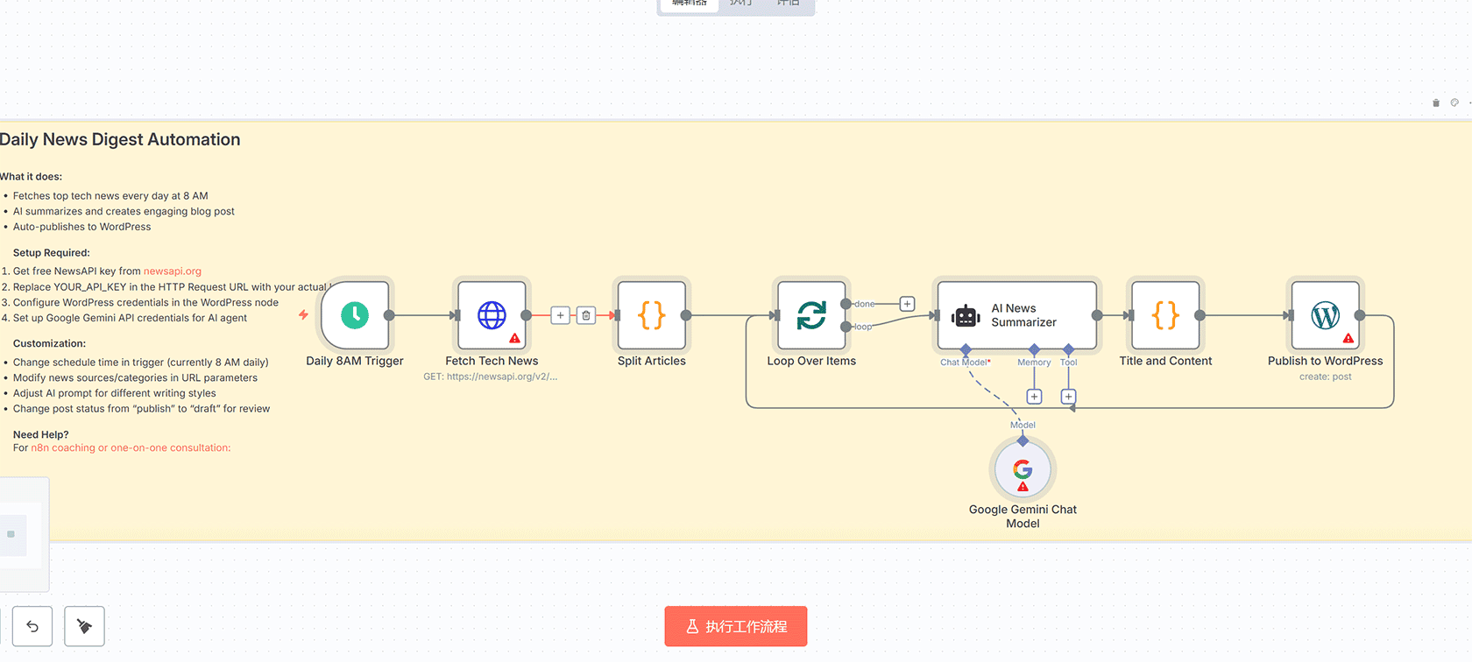Click the Split Articles code node

[x=651, y=315]
